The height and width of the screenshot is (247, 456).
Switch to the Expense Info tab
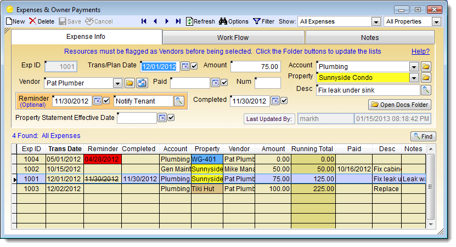[86, 37]
